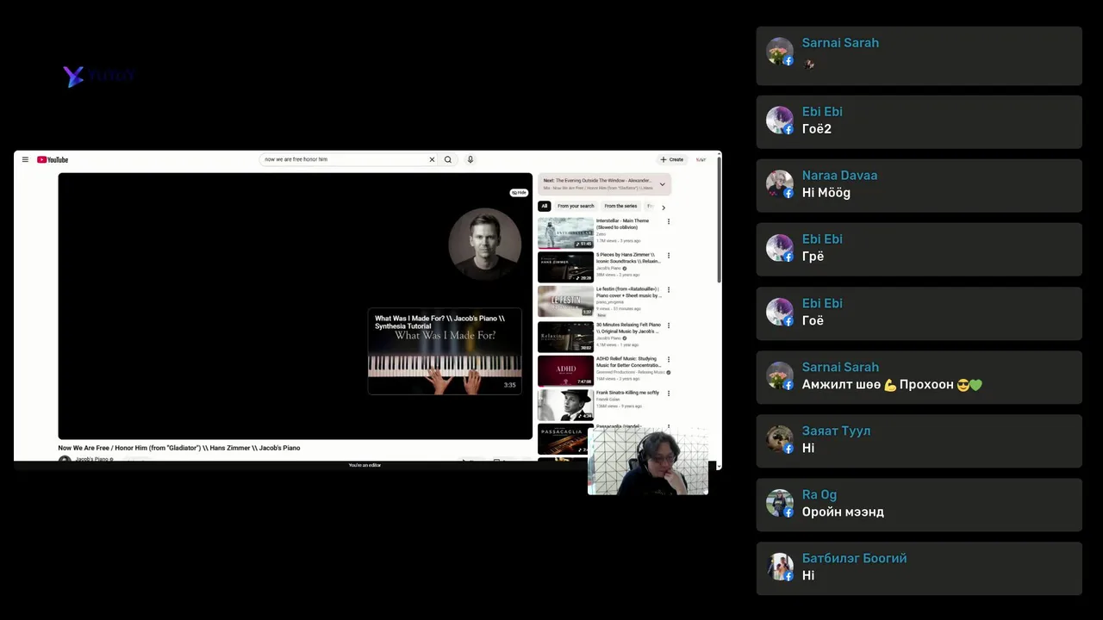This screenshot has width=1103, height=620.
Task: Hide the end screen cards with Hide button
Action: [519, 193]
